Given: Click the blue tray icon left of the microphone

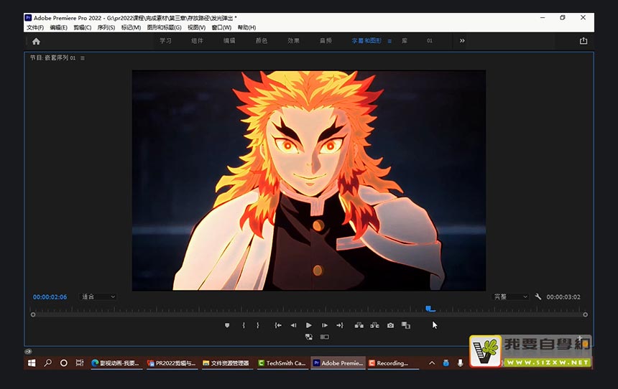Looking at the screenshot, I should pos(446,363).
